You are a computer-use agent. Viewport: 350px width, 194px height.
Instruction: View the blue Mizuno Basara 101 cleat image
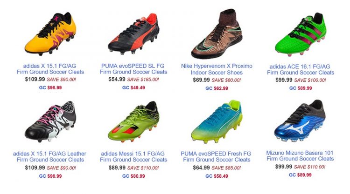[x=300, y=121]
